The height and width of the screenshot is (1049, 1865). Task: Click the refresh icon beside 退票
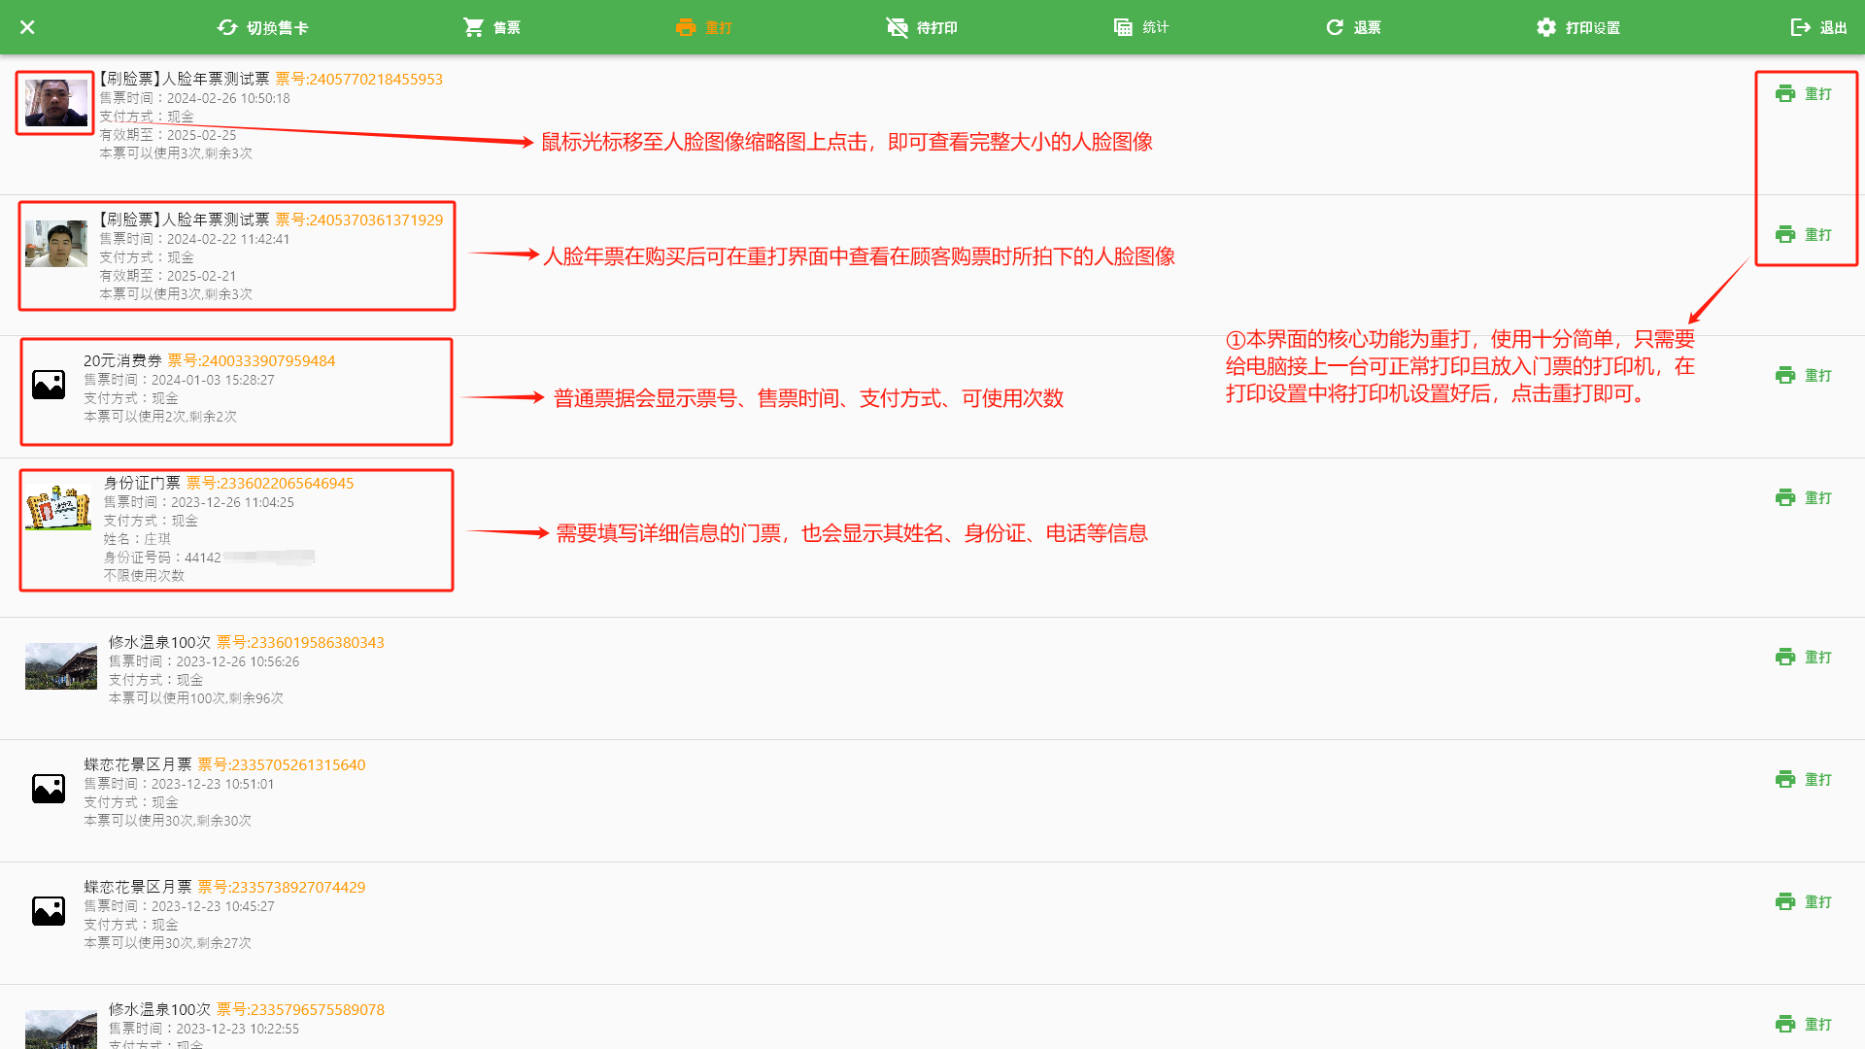pos(1335,27)
